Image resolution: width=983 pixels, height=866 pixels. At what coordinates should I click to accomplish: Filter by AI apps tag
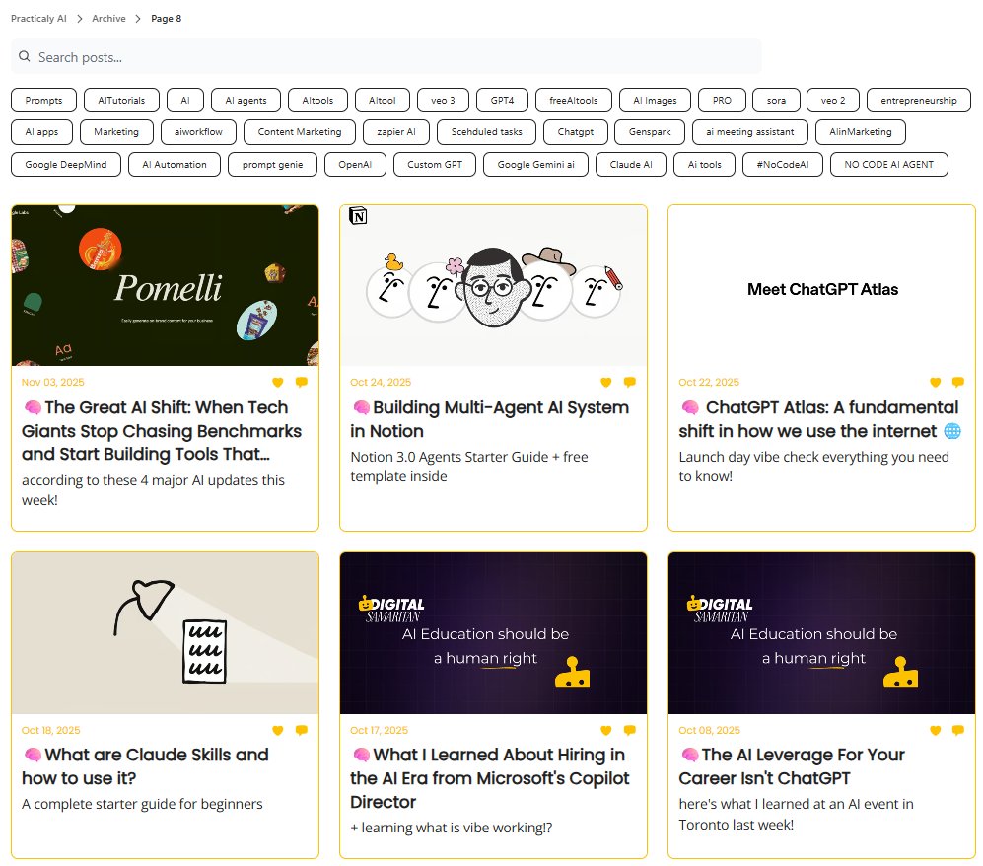tap(42, 132)
